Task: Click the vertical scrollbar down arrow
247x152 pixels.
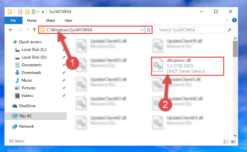Action: pyautogui.click(x=235, y=136)
